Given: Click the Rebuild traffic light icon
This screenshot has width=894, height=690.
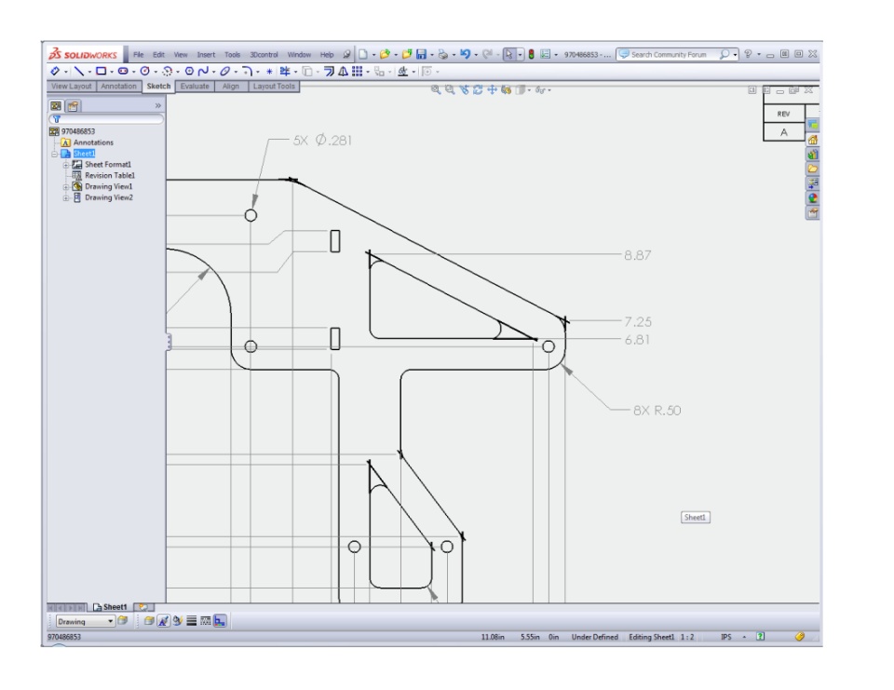Looking at the screenshot, I should [531, 54].
